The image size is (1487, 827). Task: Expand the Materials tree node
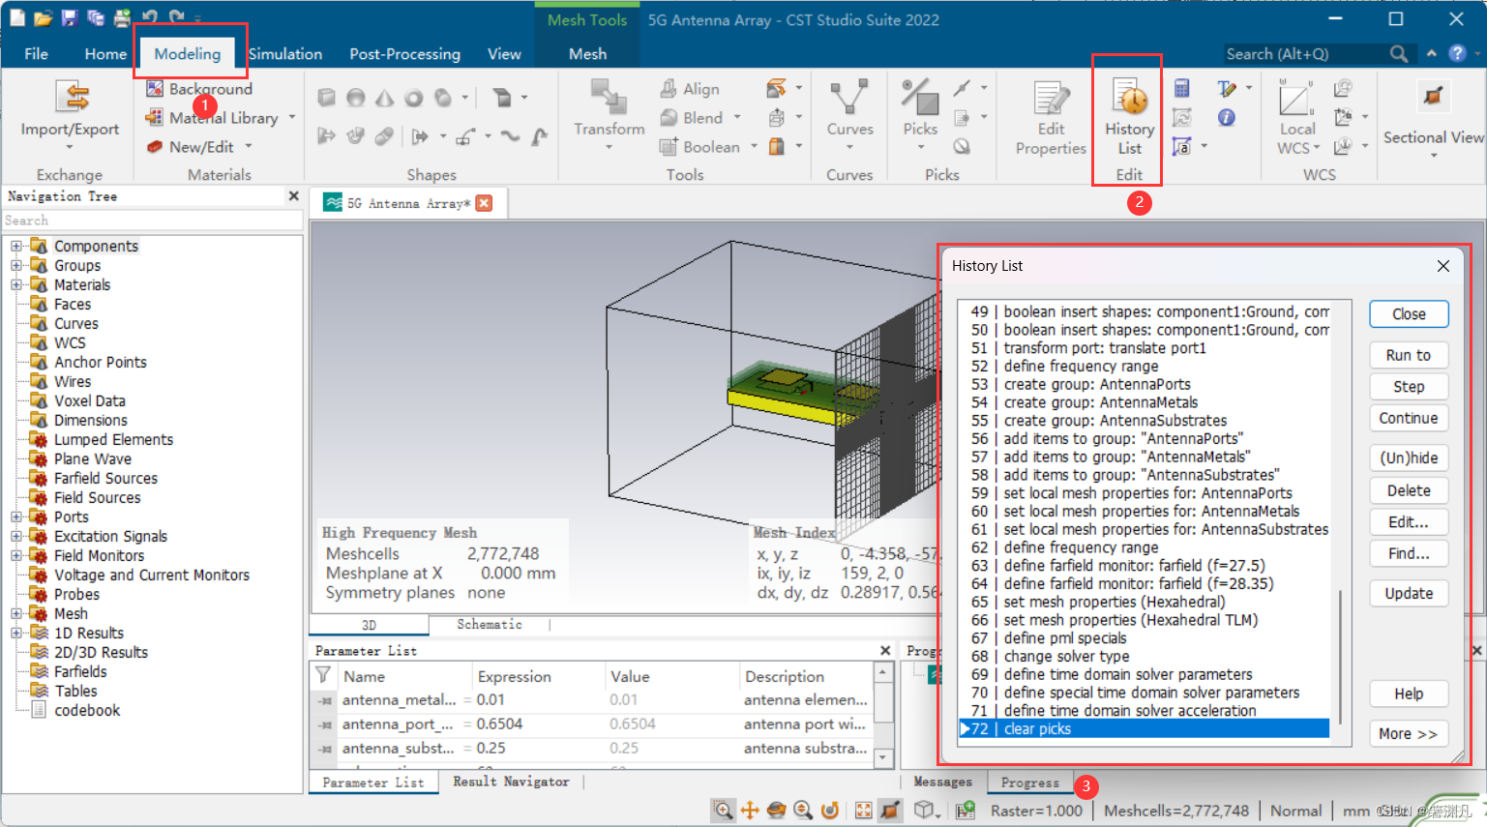(15, 285)
